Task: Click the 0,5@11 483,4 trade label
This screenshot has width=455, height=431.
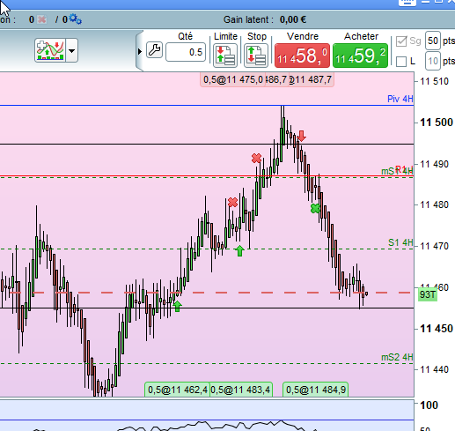Action: pos(241,390)
